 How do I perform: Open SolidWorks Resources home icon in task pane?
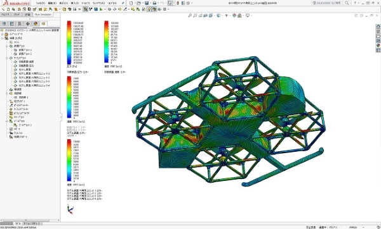pos(378,27)
